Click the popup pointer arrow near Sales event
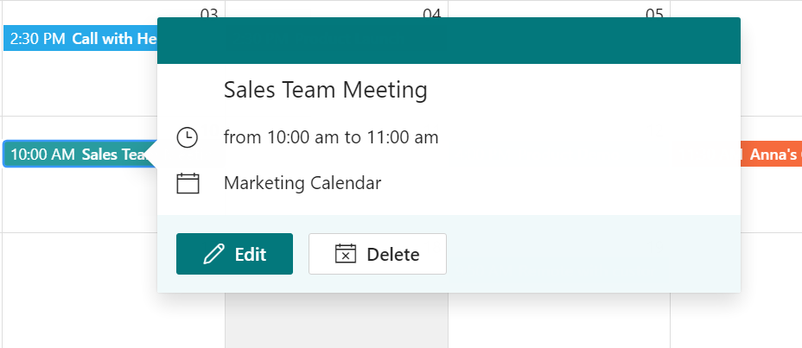The width and height of the screenshot is (802, 348). 151,154
